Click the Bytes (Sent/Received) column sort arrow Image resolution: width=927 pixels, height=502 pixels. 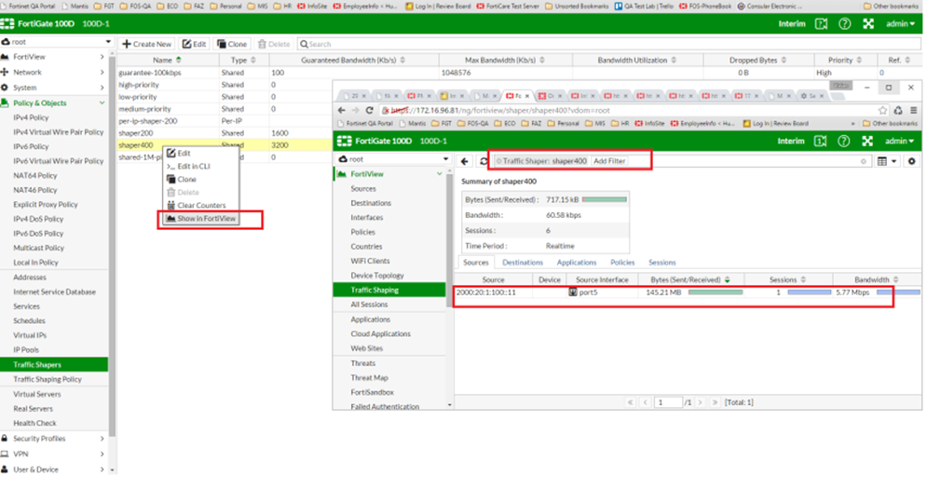(728, 279)
